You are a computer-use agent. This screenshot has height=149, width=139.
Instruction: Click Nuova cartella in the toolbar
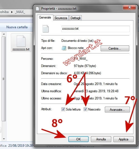17,27
